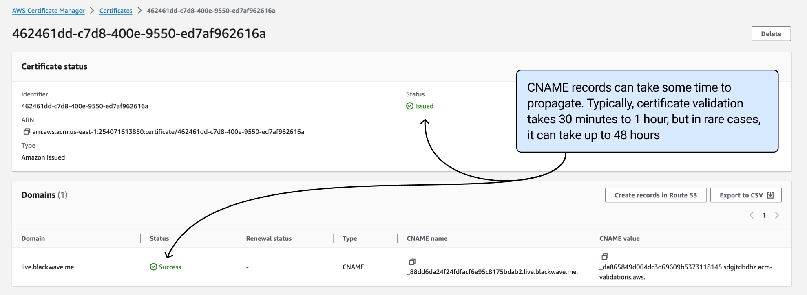This screenshot has width=807, height=295.
Task: Select the live.blackwave.me domain cell
Action: (48, 267)
